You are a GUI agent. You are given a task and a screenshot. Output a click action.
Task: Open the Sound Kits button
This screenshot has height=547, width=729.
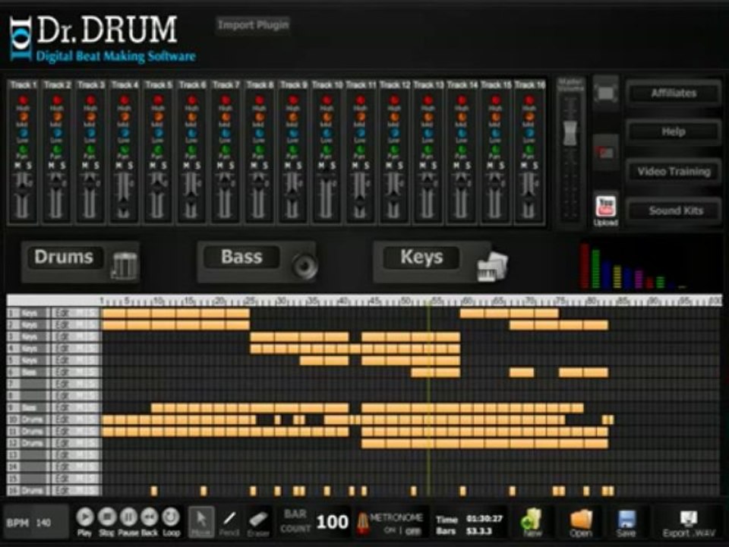click(x=674, y=210)
